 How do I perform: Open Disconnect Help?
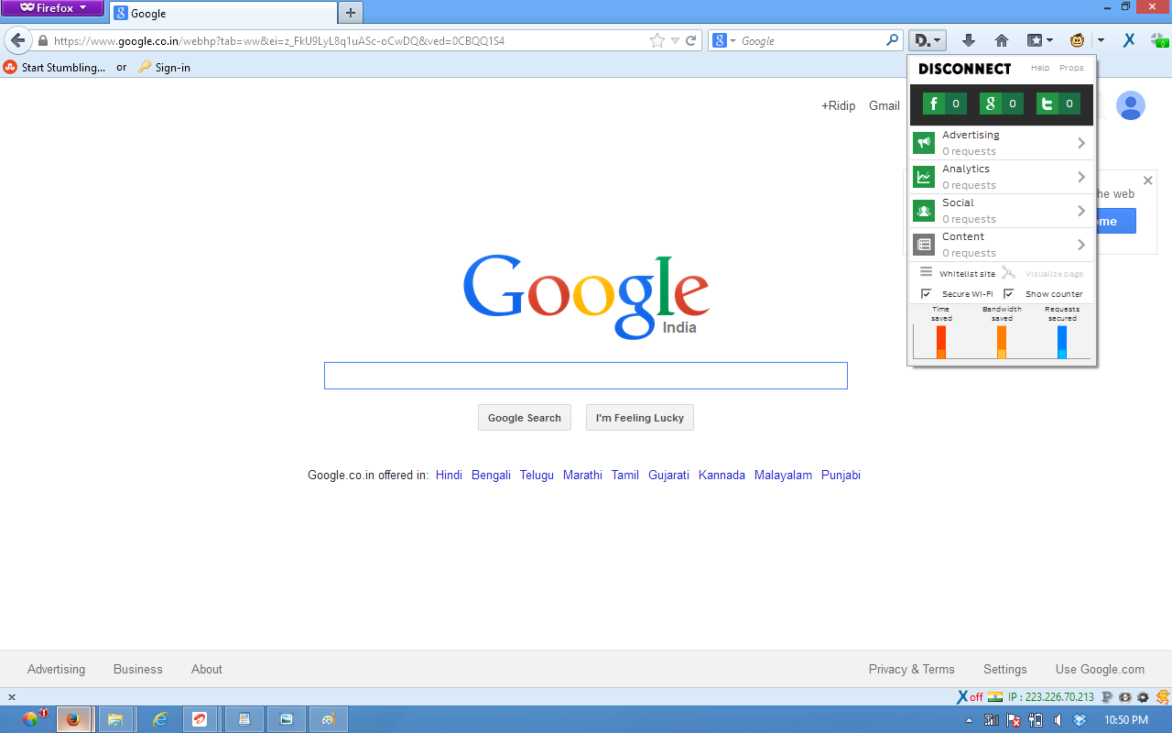click(x=1040, y=68)
